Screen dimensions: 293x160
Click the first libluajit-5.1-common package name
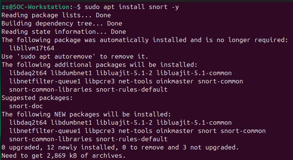pos(194,73)
